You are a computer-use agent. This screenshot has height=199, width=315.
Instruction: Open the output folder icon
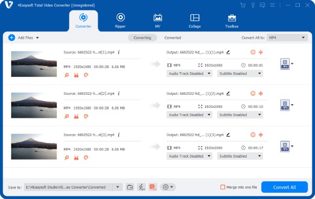pyautogui.click(x=130, y=187)
